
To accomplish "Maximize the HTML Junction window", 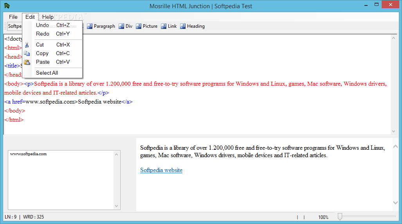I will [377, 5].
